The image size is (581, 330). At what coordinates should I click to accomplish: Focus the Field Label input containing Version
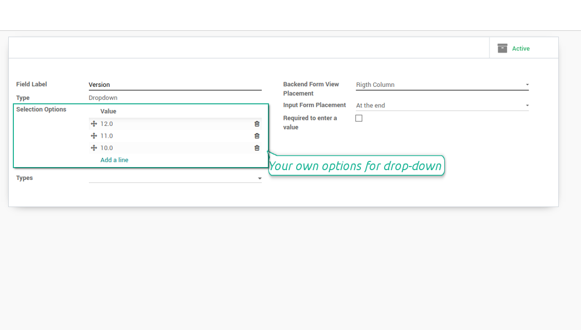[175, 85]
